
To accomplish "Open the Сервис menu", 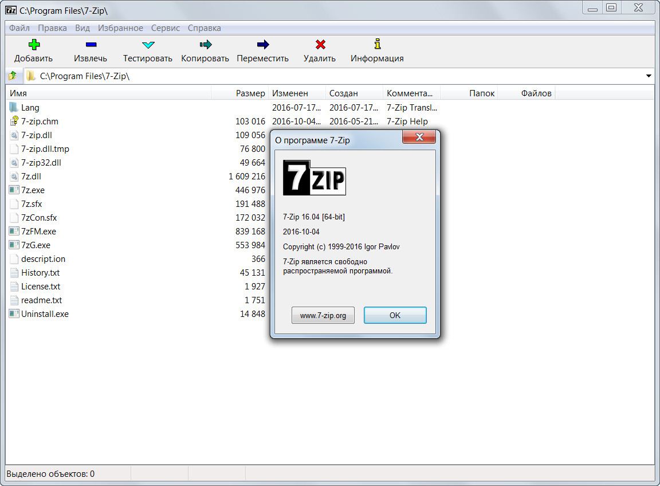I will click(166, 28).
